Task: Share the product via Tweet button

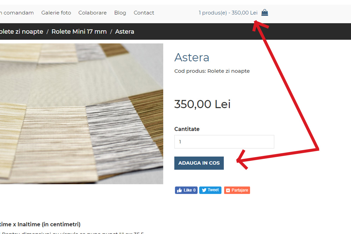Action: (x=210, y=190)
